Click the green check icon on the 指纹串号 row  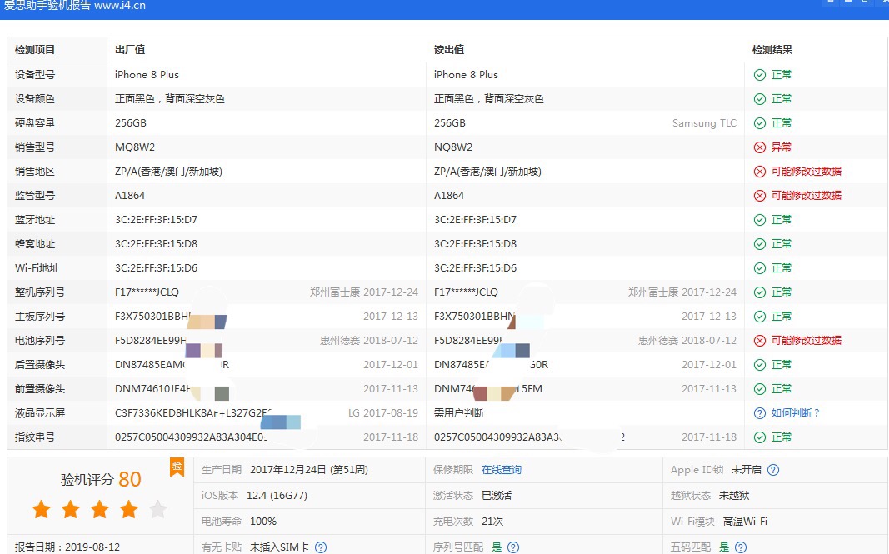pos(759,437)
